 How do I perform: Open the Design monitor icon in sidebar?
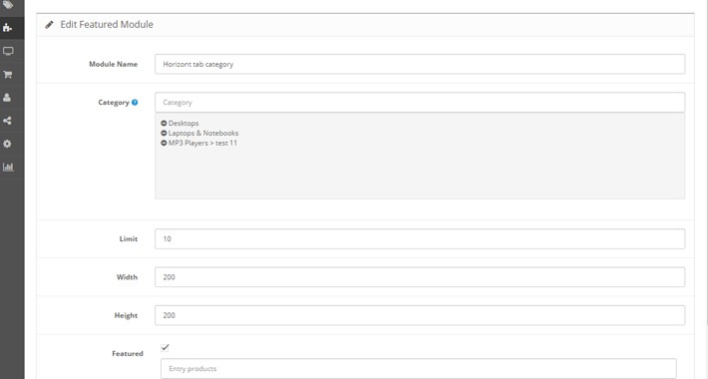[x=8, y=51]
